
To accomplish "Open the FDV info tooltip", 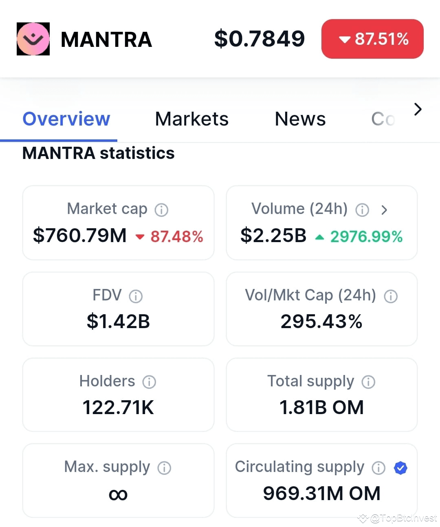I will pyautogui.click(x=136, y=296).
